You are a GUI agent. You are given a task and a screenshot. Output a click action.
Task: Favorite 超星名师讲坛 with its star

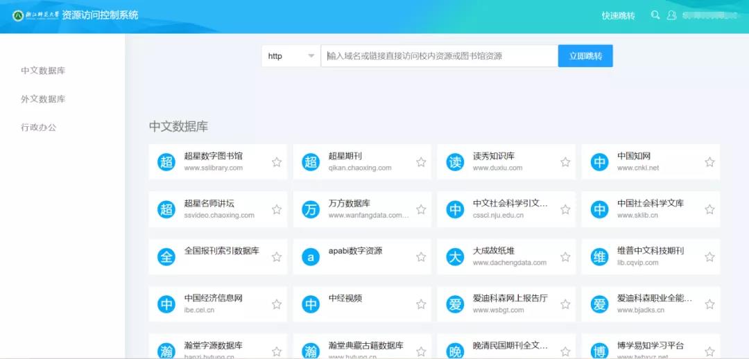click(277, 209)
